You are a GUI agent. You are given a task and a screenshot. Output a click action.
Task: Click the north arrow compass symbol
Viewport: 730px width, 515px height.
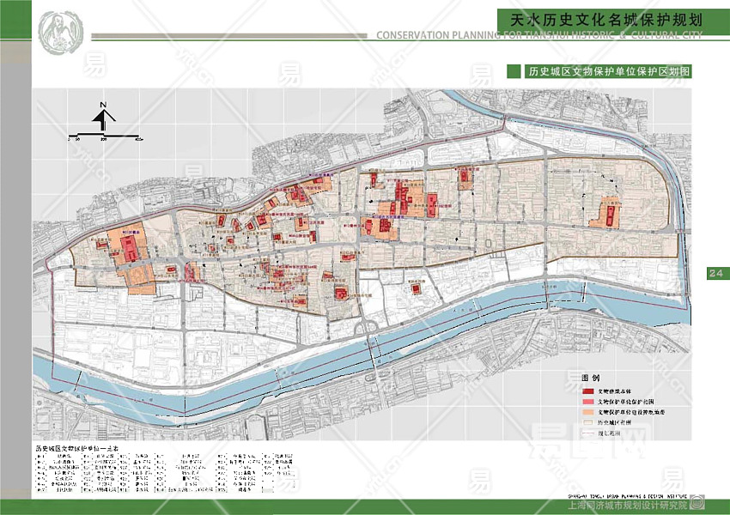tap(102, 118)
